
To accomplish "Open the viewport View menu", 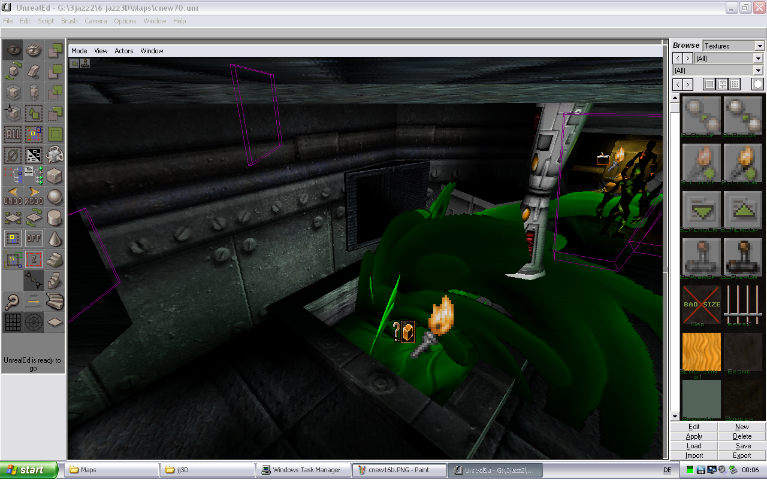I will pyautogui.click(x=101, y=51).
